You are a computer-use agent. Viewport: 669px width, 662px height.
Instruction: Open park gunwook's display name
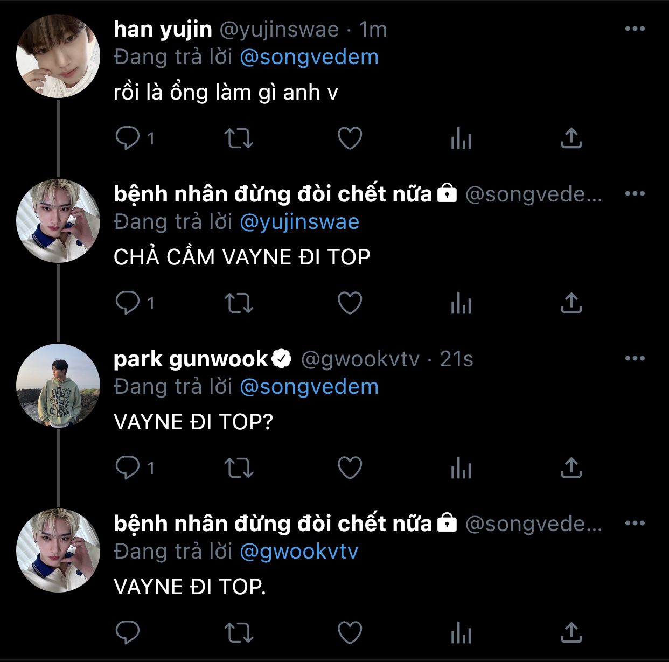(x=191, y=359)
